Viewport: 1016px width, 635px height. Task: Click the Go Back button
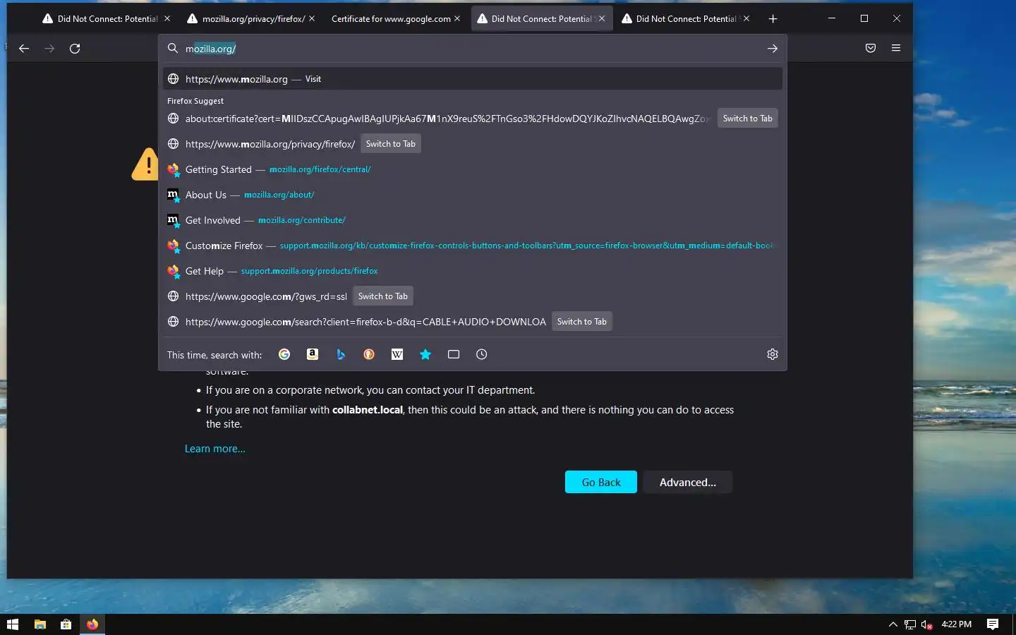601,482
